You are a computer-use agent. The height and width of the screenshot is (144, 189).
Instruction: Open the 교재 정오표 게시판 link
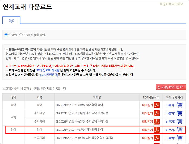coord(48,70)
